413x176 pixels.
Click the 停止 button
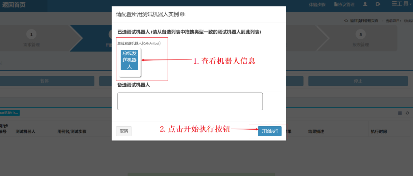358,81
